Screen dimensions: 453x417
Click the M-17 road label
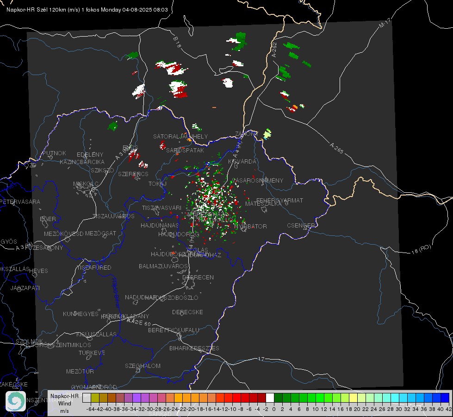[x=385, y=23]
